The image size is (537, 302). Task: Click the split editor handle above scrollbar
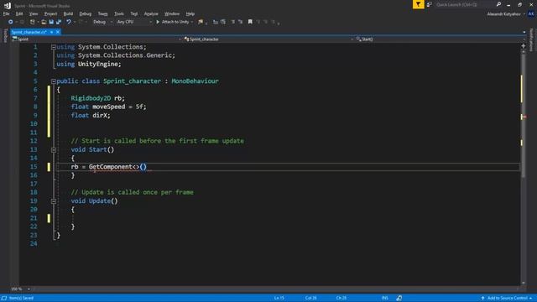click(524, 45)
